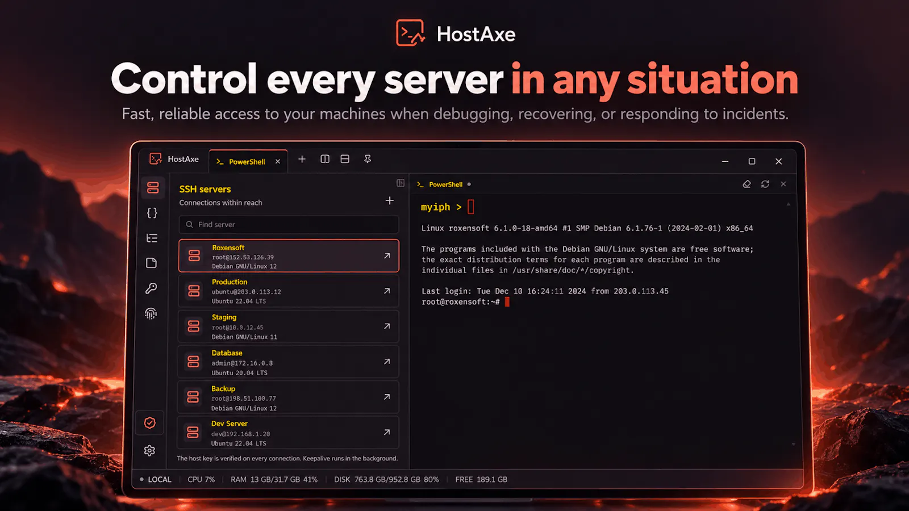Click the LOCAL status indicator

point(156,480)
